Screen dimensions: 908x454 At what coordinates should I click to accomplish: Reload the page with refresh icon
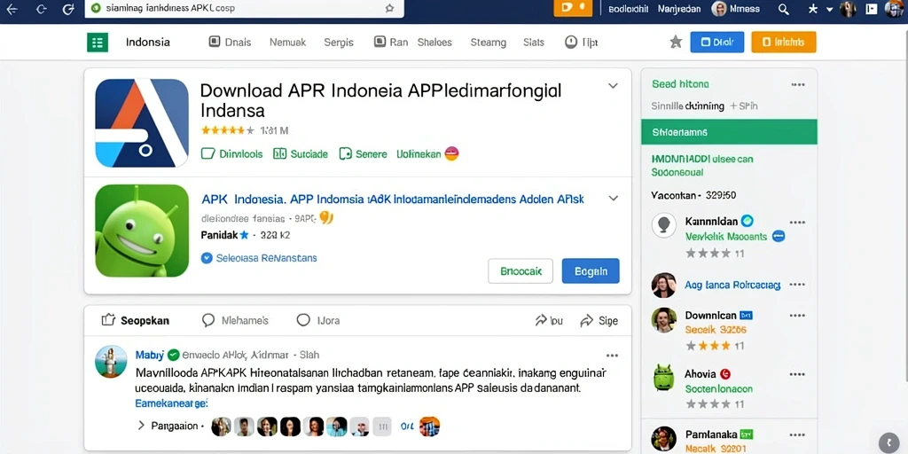click(x=68, y=9)
